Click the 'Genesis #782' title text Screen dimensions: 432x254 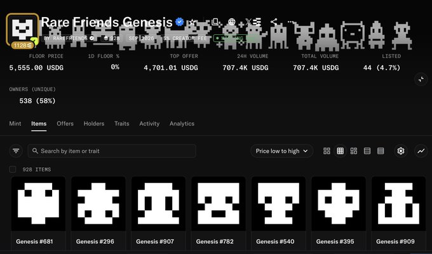[215, 241]
